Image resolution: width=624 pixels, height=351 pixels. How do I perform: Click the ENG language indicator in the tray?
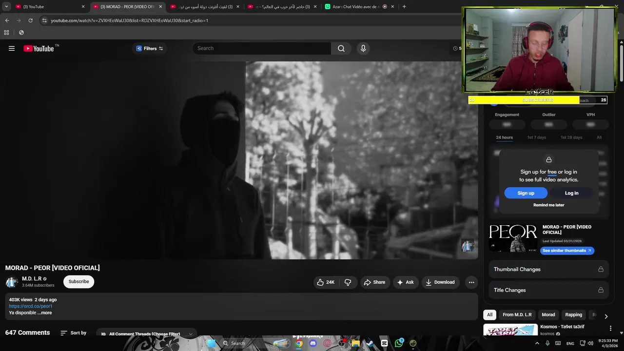[570, 344]
